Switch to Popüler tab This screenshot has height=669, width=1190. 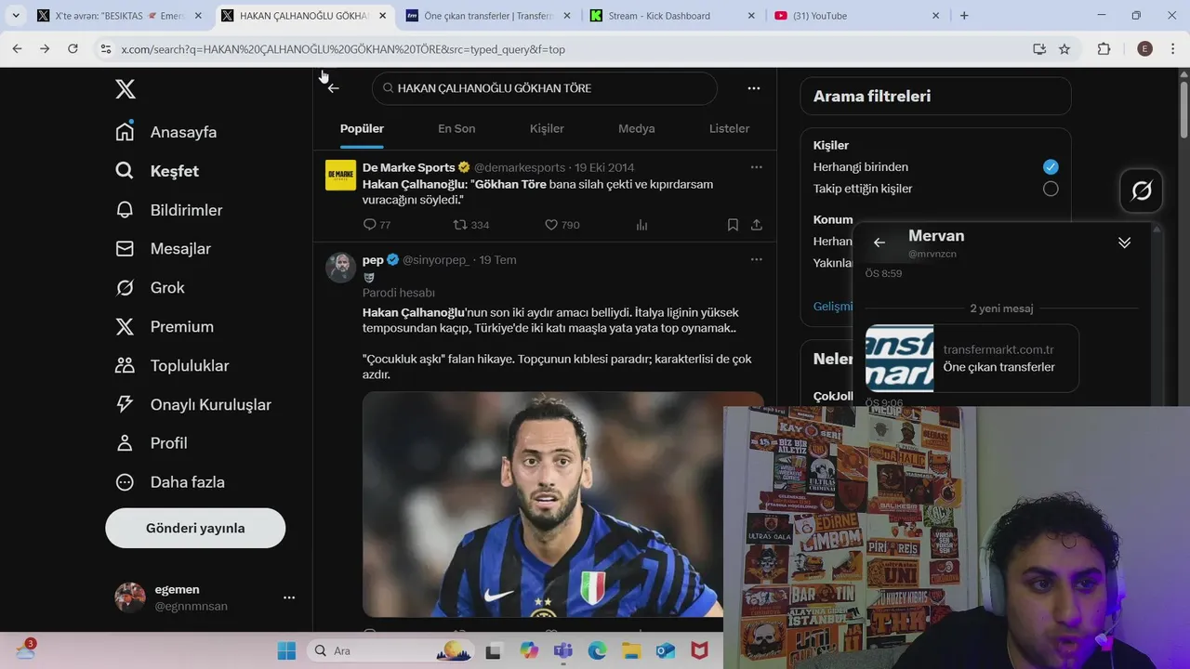pos(362,129)
